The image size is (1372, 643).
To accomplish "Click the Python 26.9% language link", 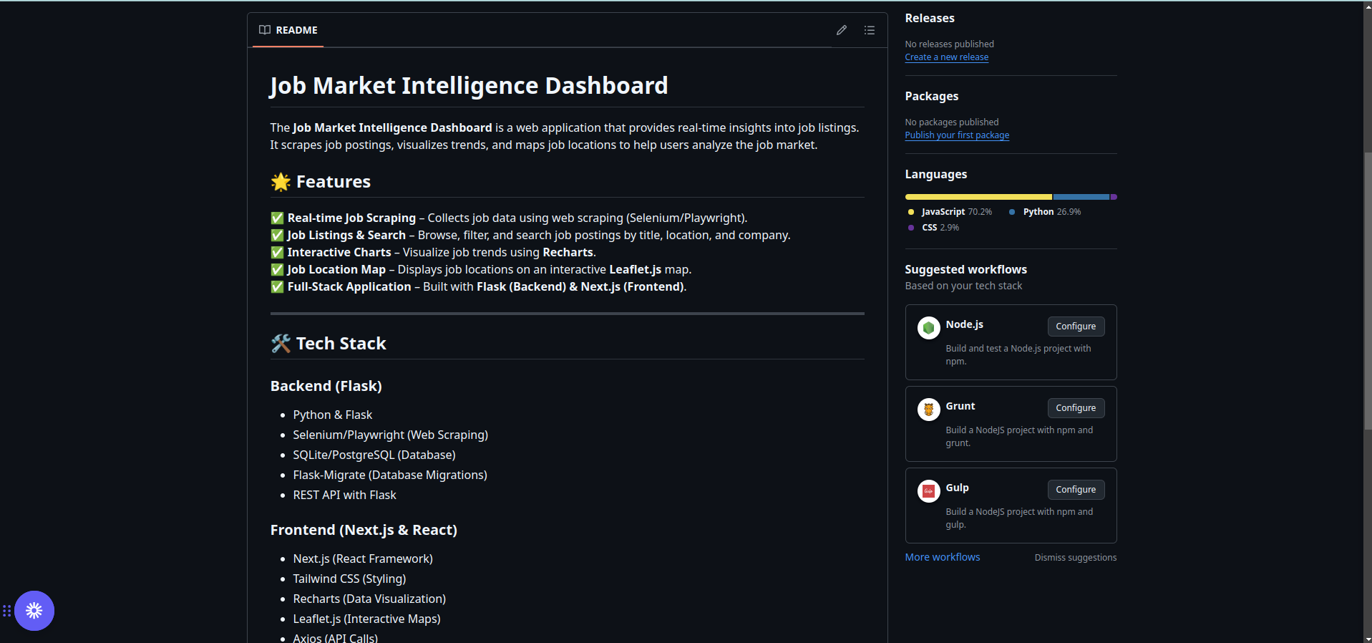I will tap(1045, 212).
